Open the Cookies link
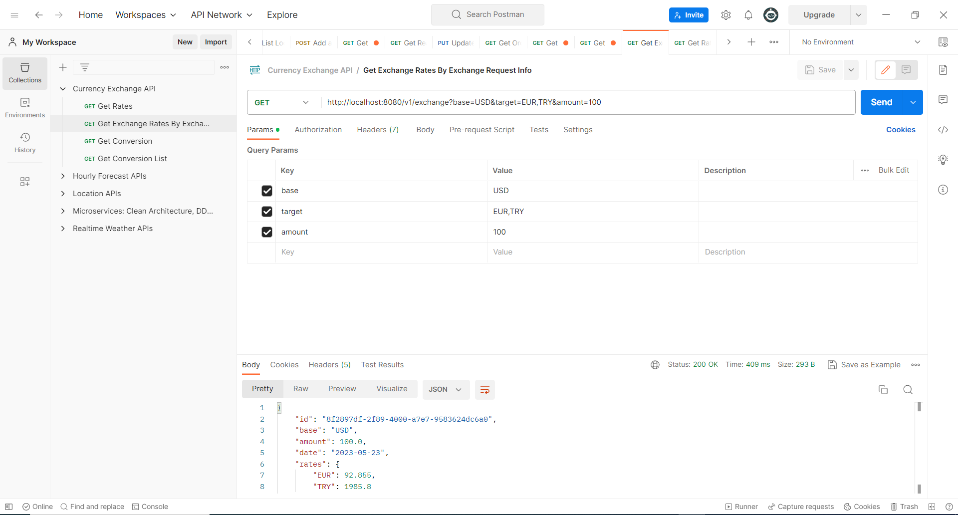The width and height of the screenshot is (958, 515). [x=901, y=130]
